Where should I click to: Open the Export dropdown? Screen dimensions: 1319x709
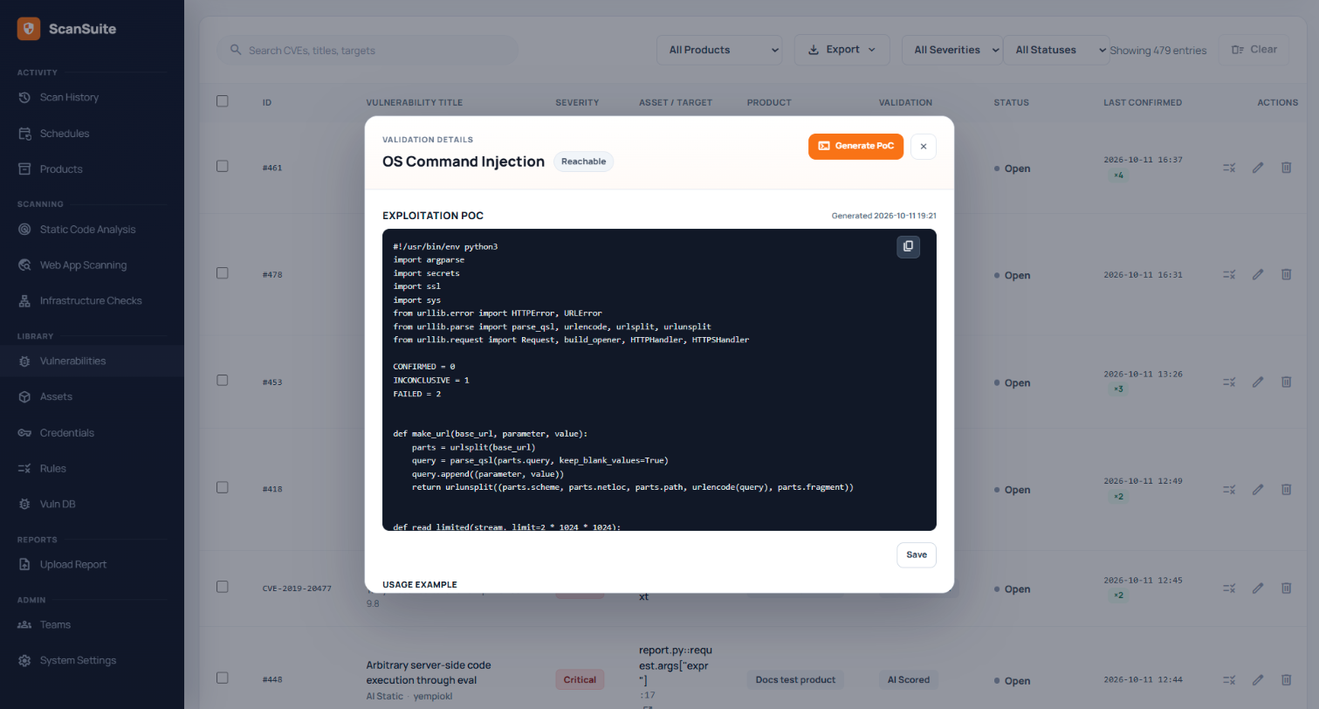click(842, 50)
